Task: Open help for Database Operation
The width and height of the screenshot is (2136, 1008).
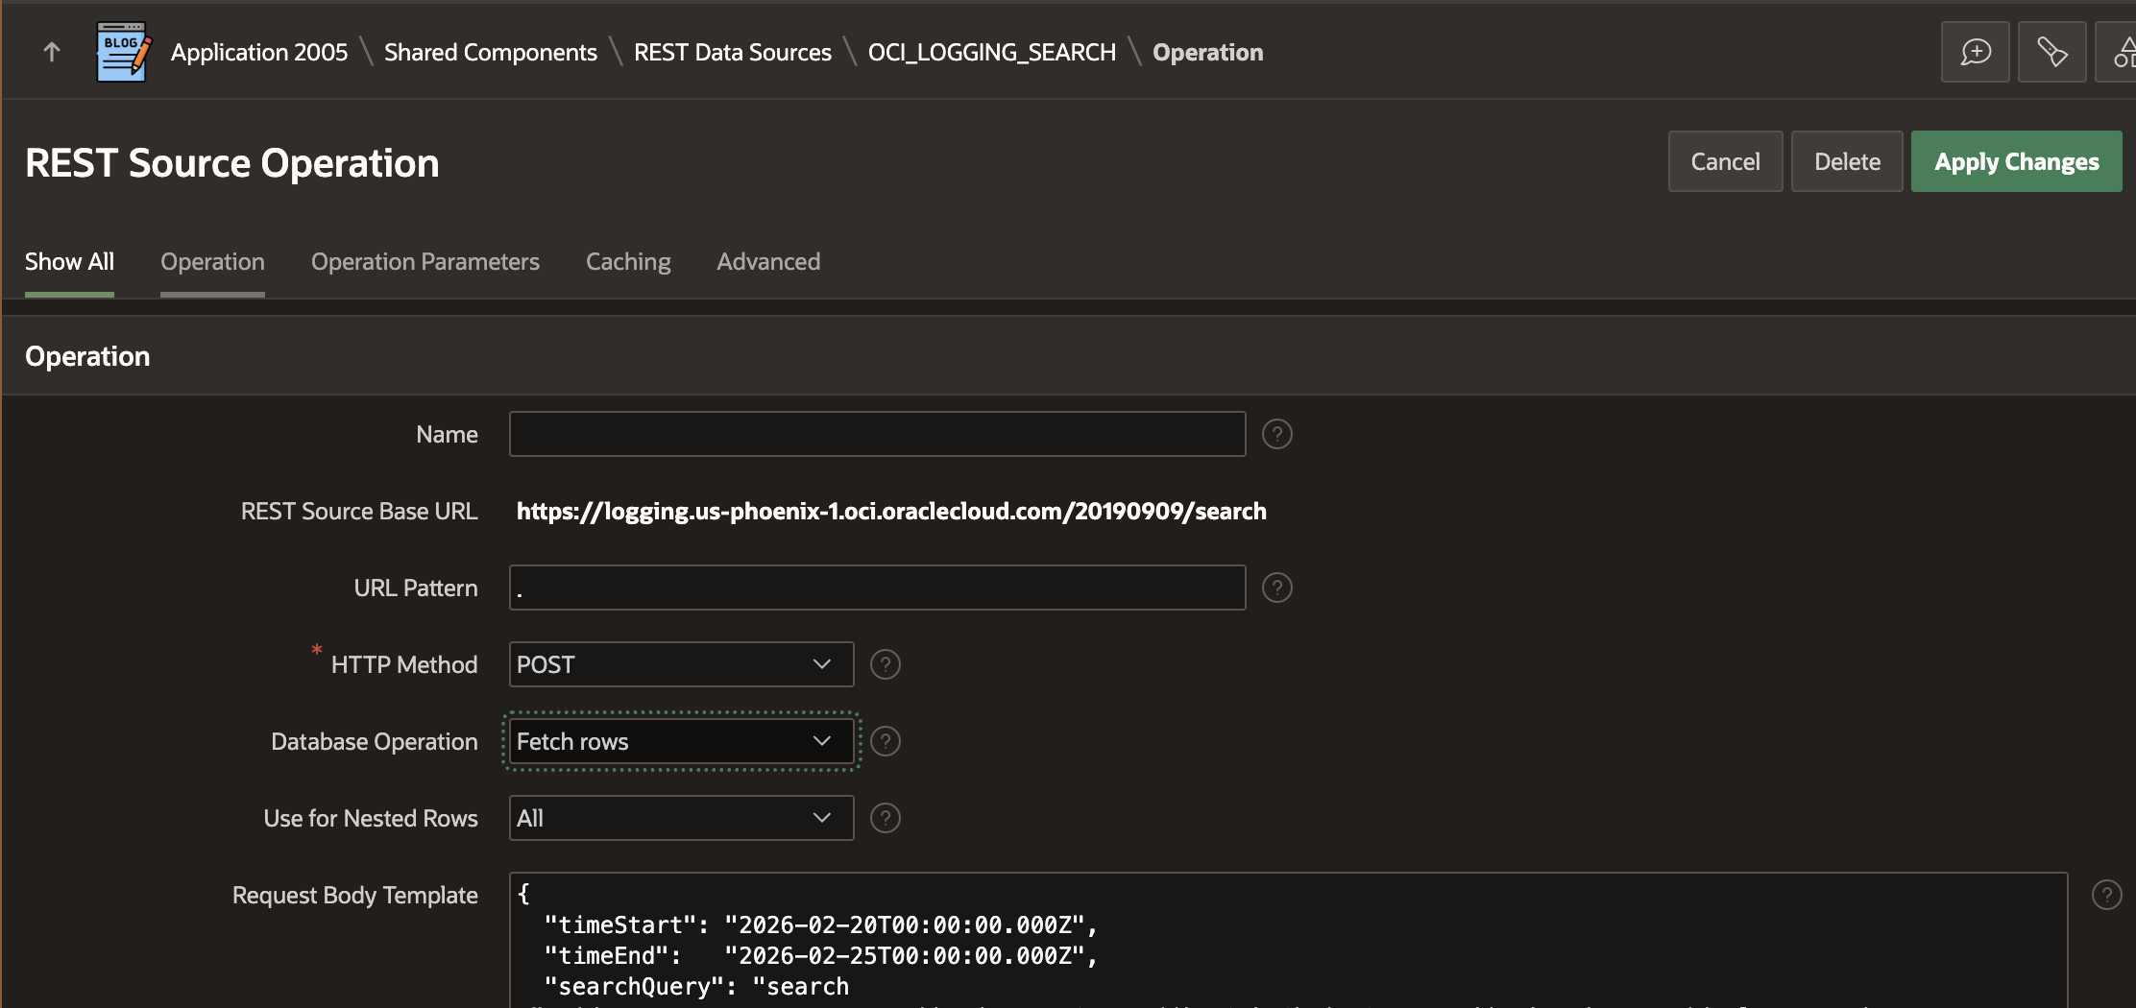Action: coord(885,740)
